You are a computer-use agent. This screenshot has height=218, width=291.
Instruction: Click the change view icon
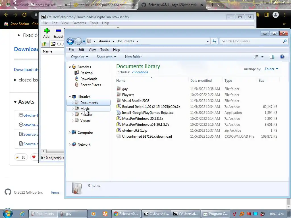click(x=256, y=57)
